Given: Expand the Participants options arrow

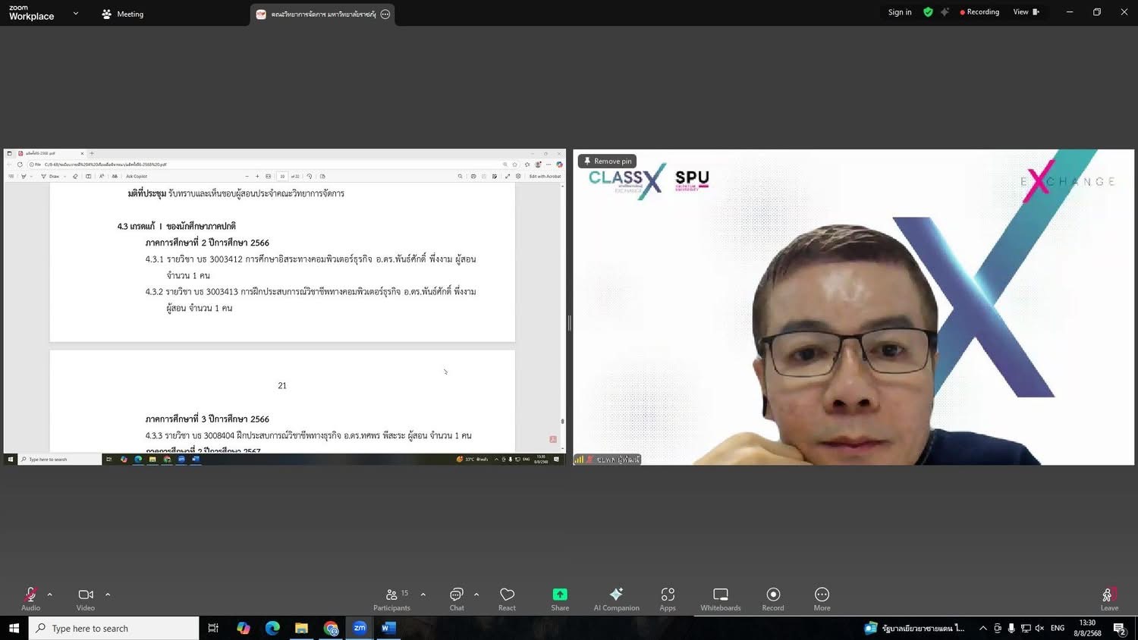Looking at the screenshot, I should 423,595.
